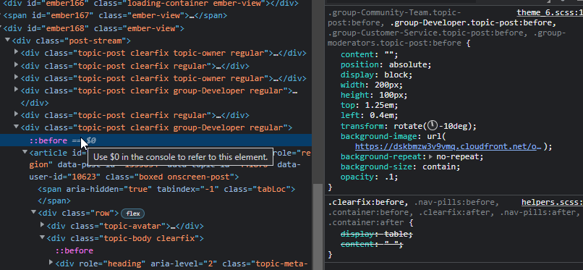Image resolution: width=583 pixels, height=270 pixels.
Task: Click the .clearfix:before selector
Action: [x=366, y=202]
